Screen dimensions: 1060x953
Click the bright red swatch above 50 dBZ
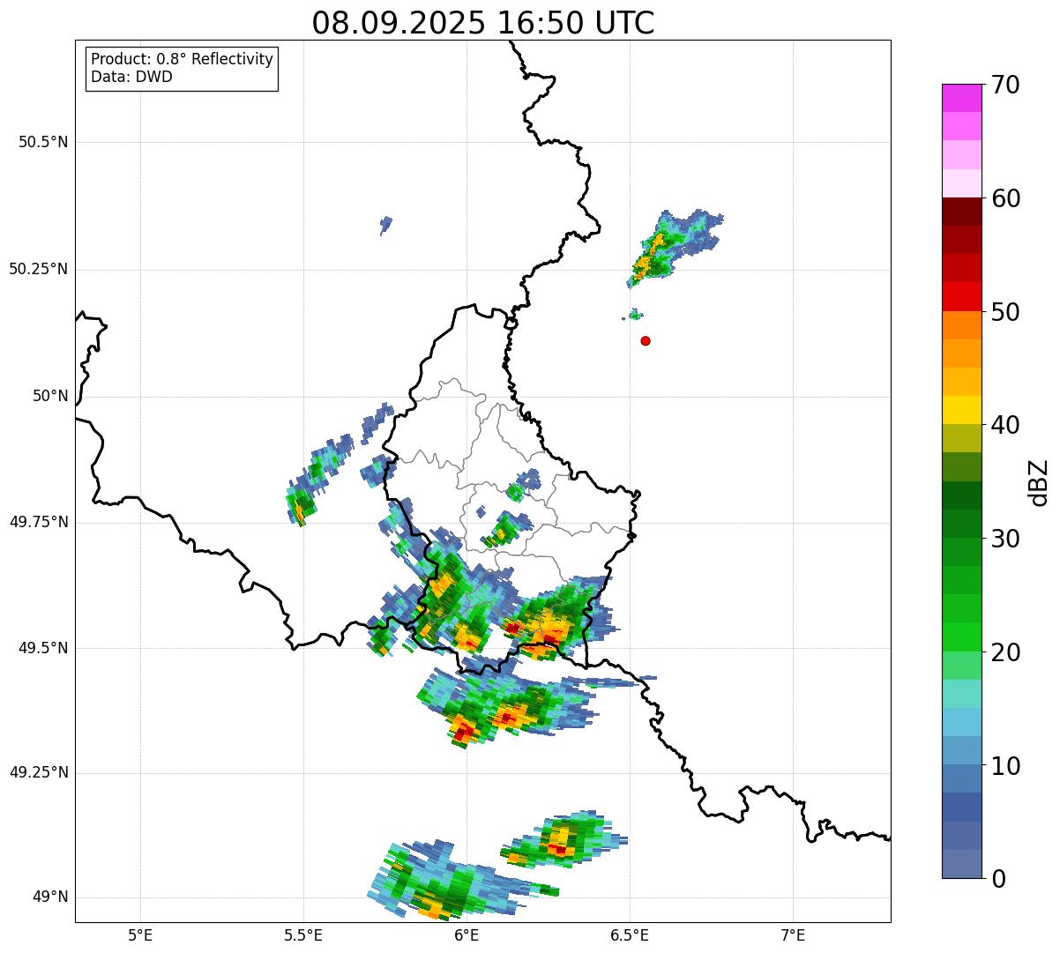coord(962,296)
